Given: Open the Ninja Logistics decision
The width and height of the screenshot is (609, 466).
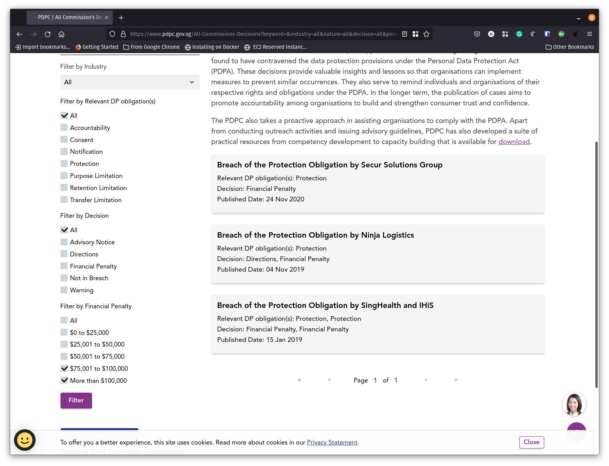Looking at the screenshot, I should tap(315, 235).
